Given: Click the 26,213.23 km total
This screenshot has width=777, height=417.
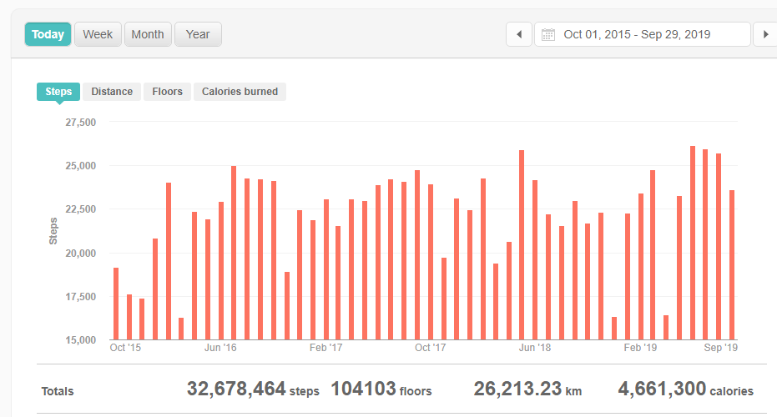Looking at the screenshot, I should 527,389.
